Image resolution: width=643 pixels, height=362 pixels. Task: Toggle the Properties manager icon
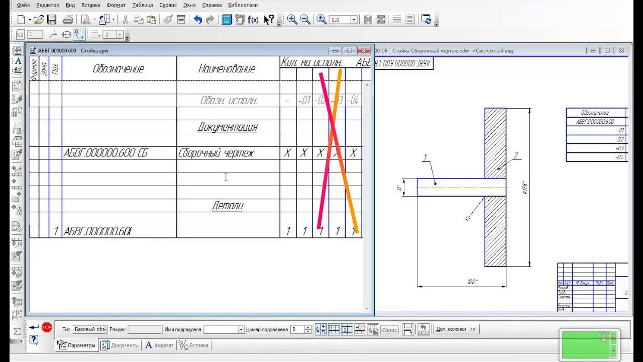(x=227, y=20)
